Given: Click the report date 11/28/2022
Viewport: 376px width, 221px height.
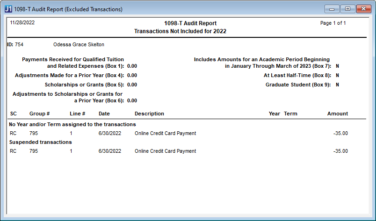Looking at the screenshot, I should (x=22, y=22).
